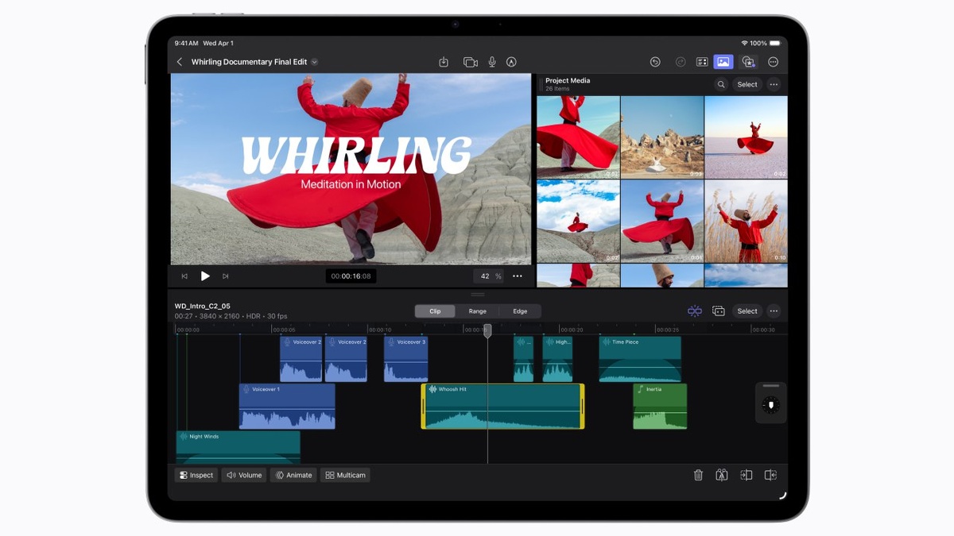Open the timeline ellipsis menu

[774, 311]
